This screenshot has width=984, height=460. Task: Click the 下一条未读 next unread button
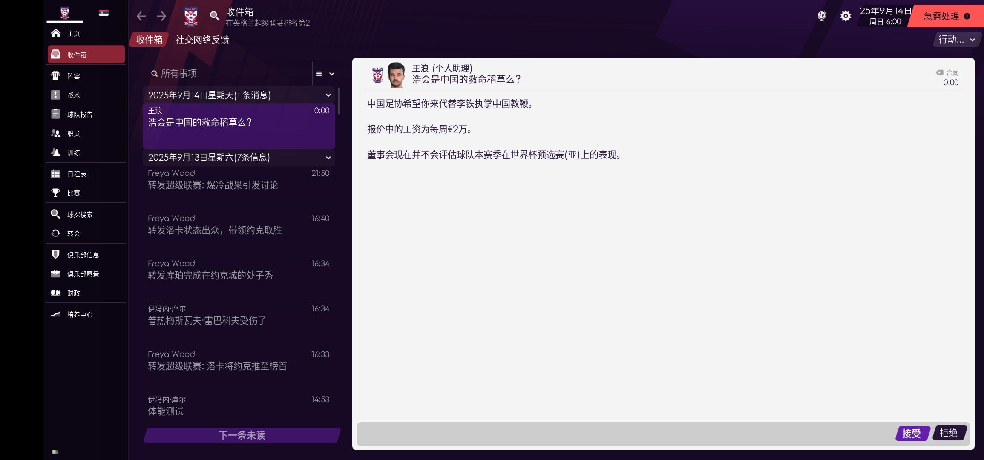tap(242, 435)
